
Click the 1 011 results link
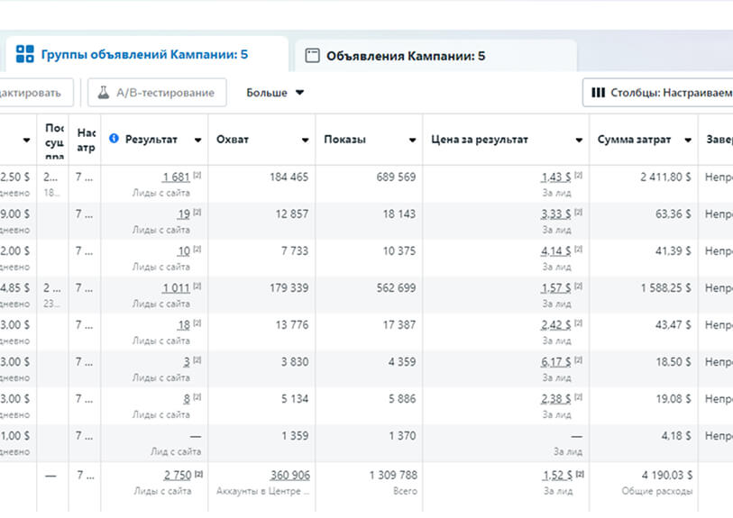click(x=176, y=288)
